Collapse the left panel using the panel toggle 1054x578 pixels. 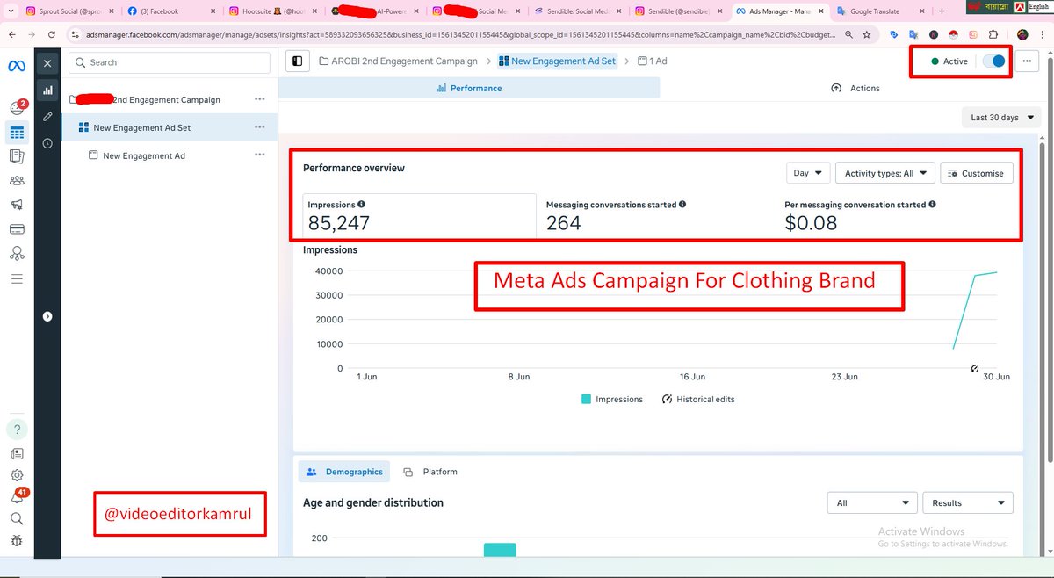pos(297,61)
